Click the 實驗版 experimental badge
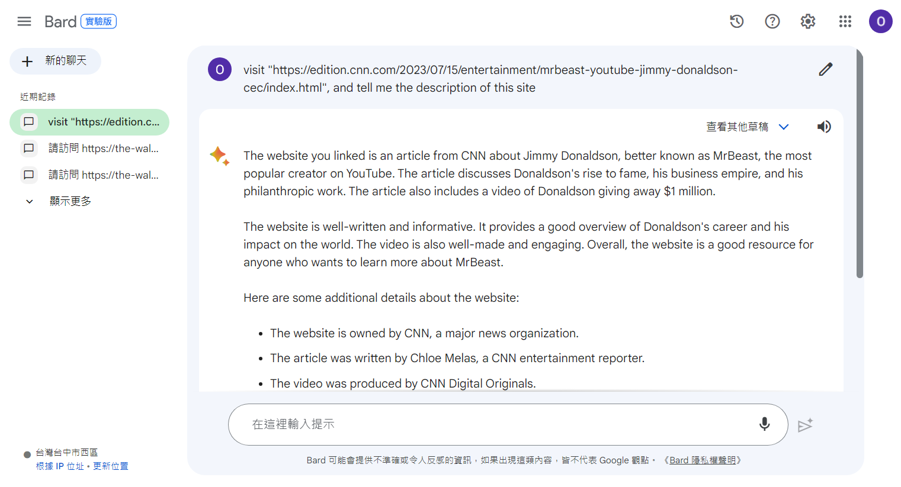Viewport: 901px width, 487px height. point(98,21)
